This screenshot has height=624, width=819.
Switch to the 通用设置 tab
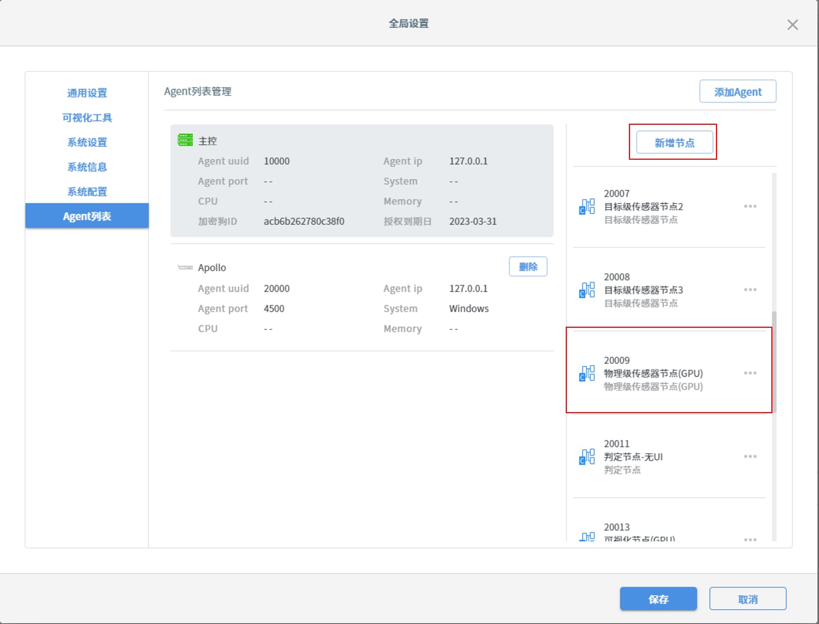(87, 93)
